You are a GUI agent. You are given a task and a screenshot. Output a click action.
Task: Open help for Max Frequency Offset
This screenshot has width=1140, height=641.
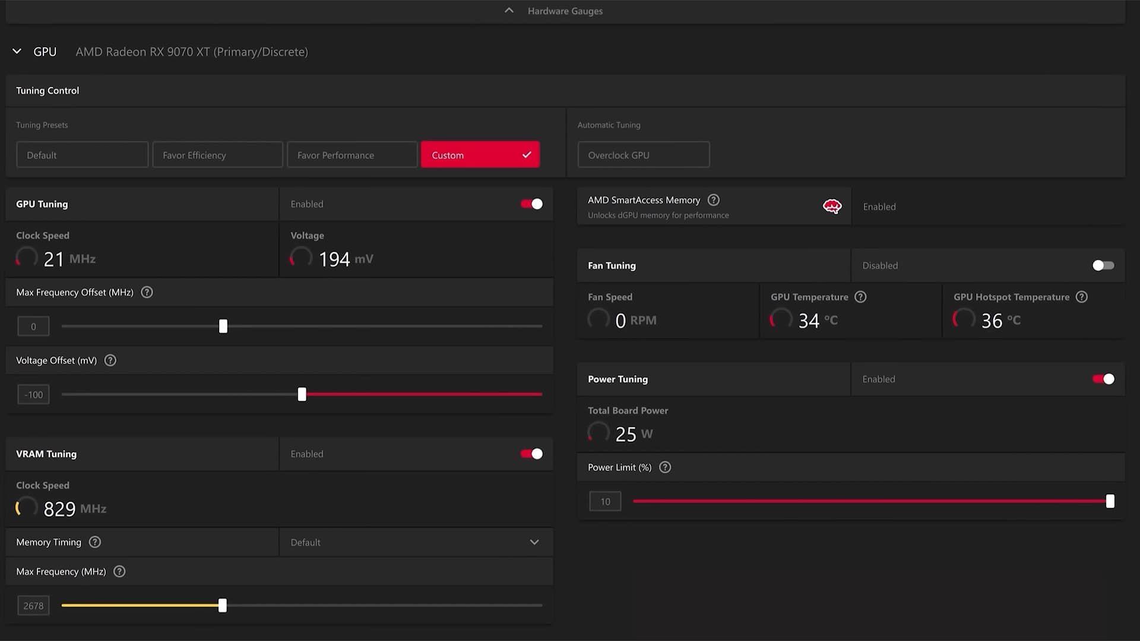(x=147, y=292)
